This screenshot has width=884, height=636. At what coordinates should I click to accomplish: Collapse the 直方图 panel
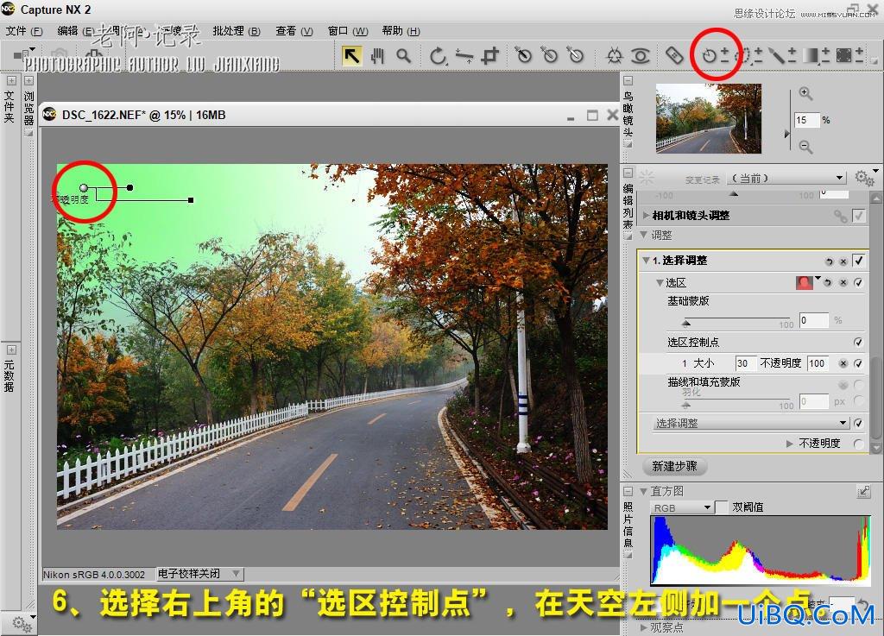(x=642, y=491)
